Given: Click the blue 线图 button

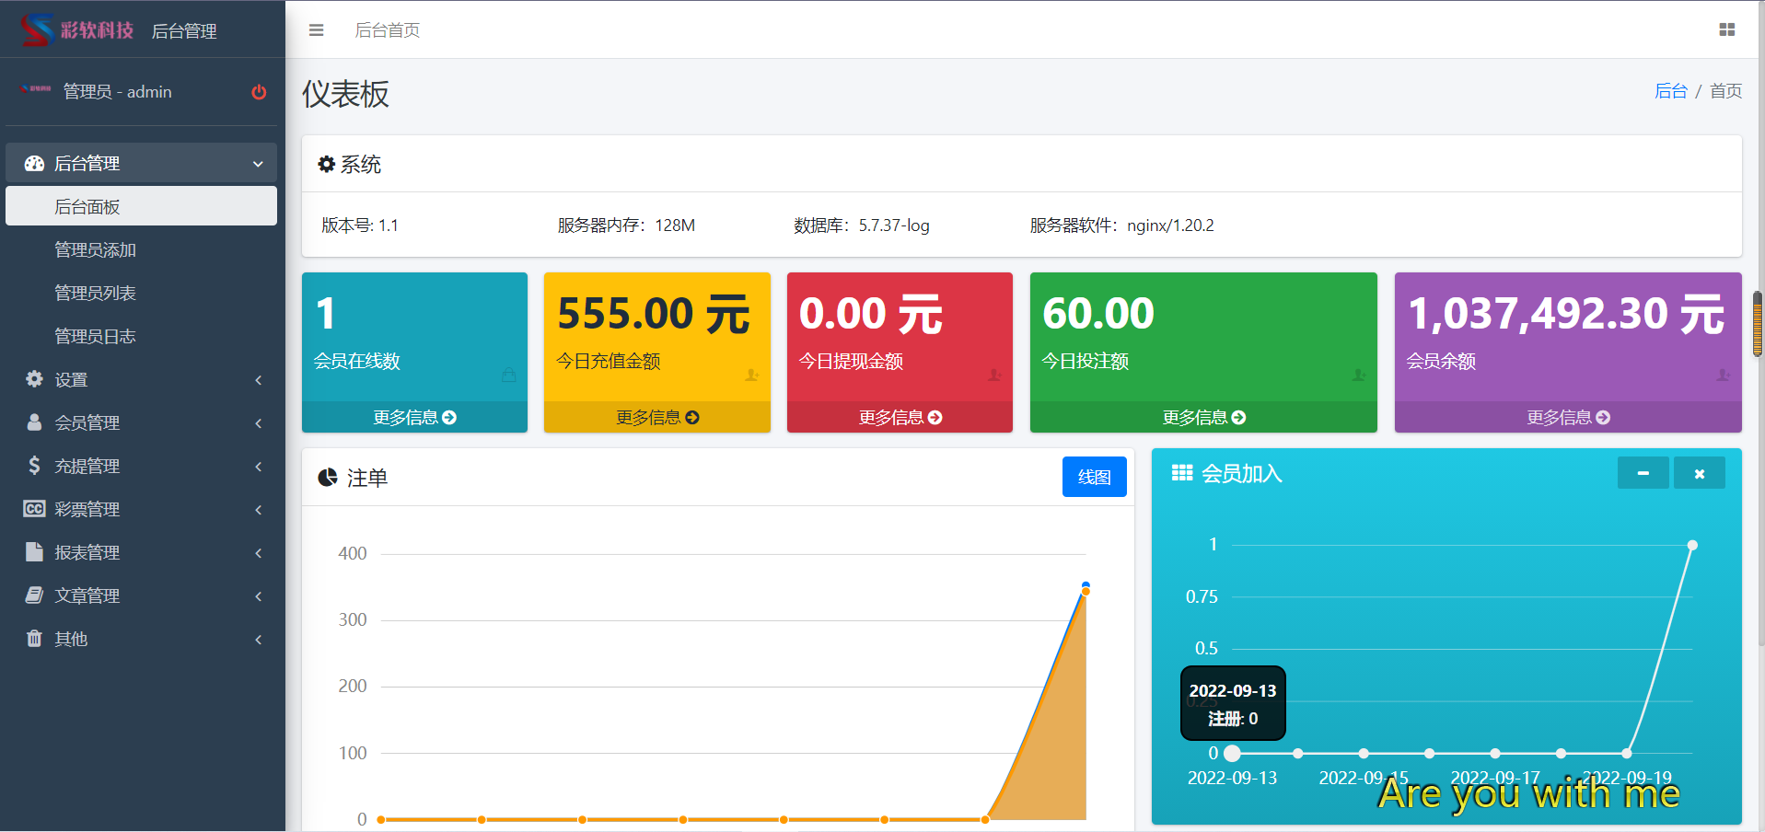Looking at the screenshot, I should [1094, 477].
